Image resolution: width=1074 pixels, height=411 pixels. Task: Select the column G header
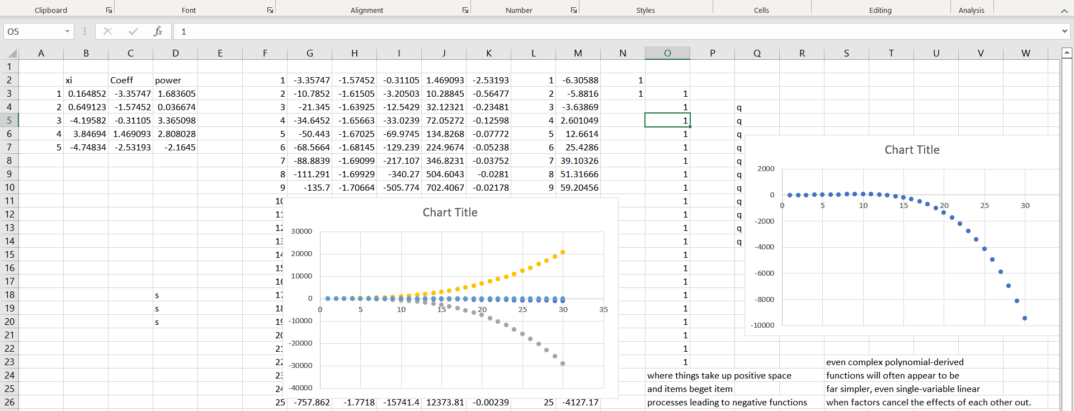309,53
